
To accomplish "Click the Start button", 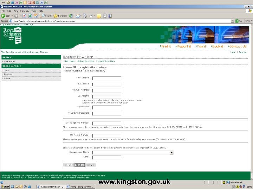I will click(5, 186).
